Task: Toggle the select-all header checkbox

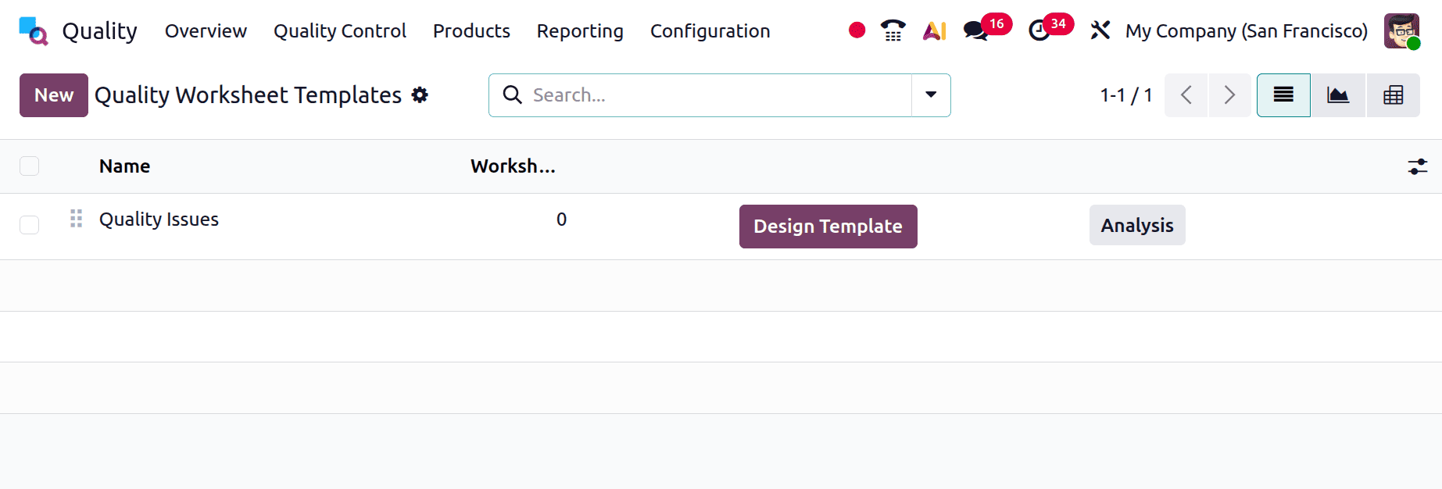Action: (29, 166)
